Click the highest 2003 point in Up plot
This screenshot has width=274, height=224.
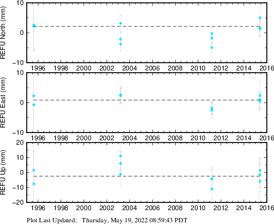(121, 156)
